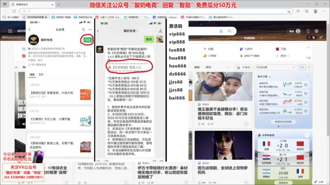Open the browser Favorites panel

click(x=298, y=11)
